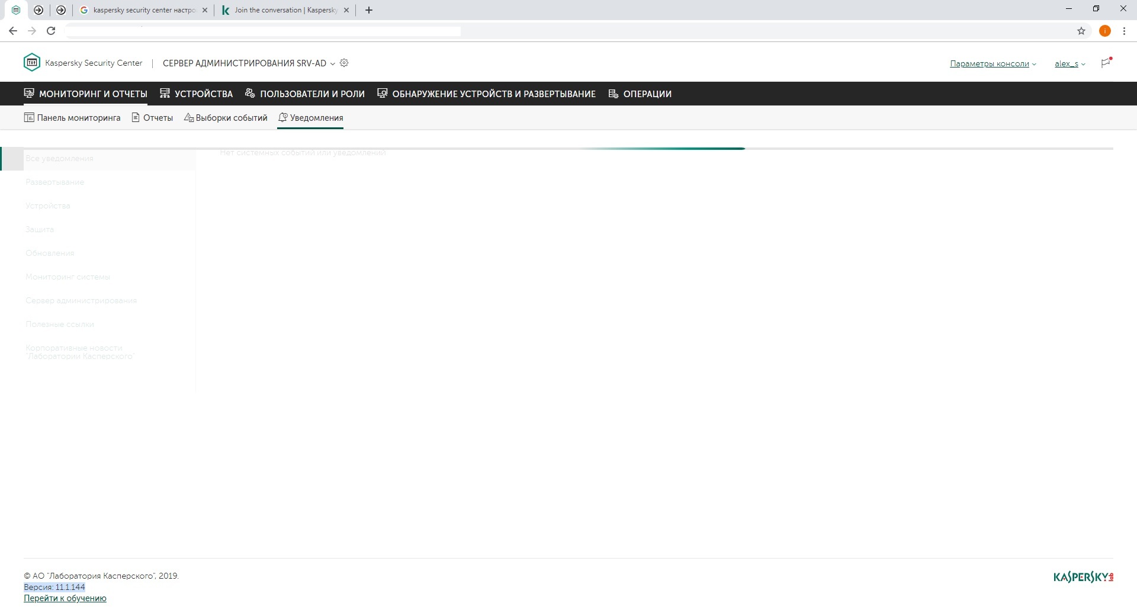
Task: Go back with the browser back arrow
Action: pyautogui.click(x=13, y=31)
